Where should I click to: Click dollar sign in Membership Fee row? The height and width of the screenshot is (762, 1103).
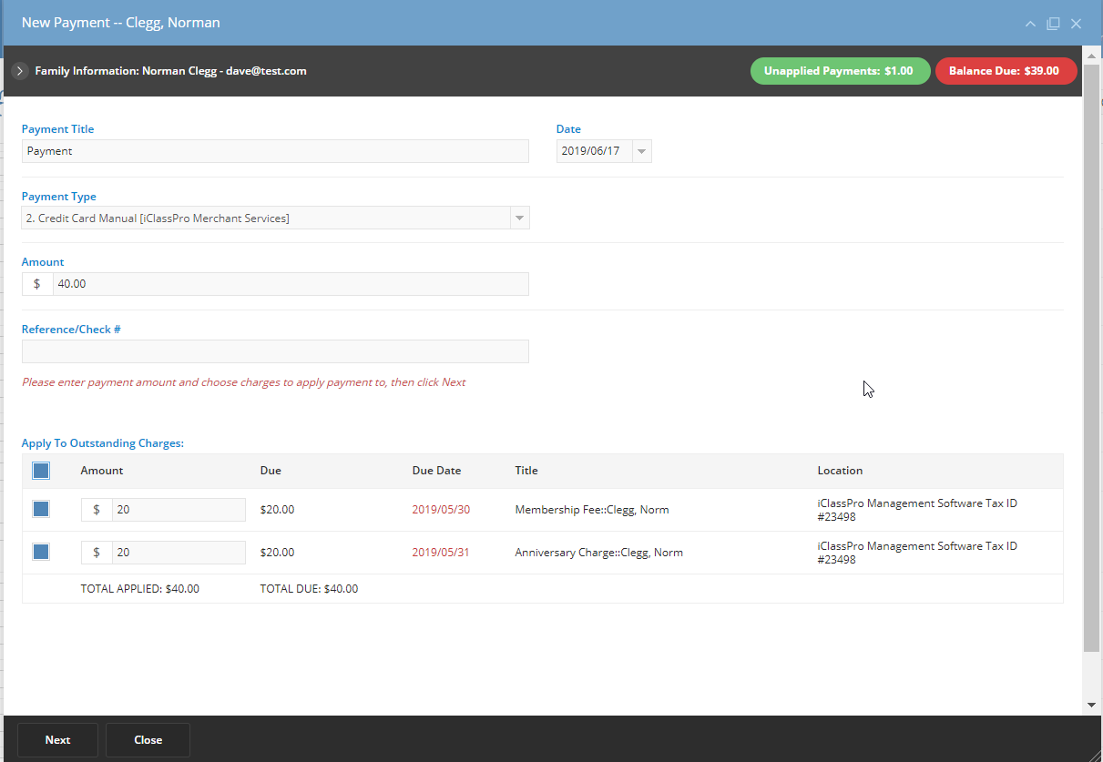[x=97, y=510]
